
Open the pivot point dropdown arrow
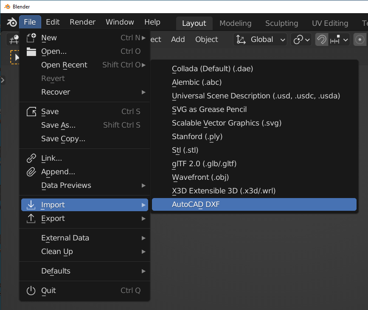(307, 40)
